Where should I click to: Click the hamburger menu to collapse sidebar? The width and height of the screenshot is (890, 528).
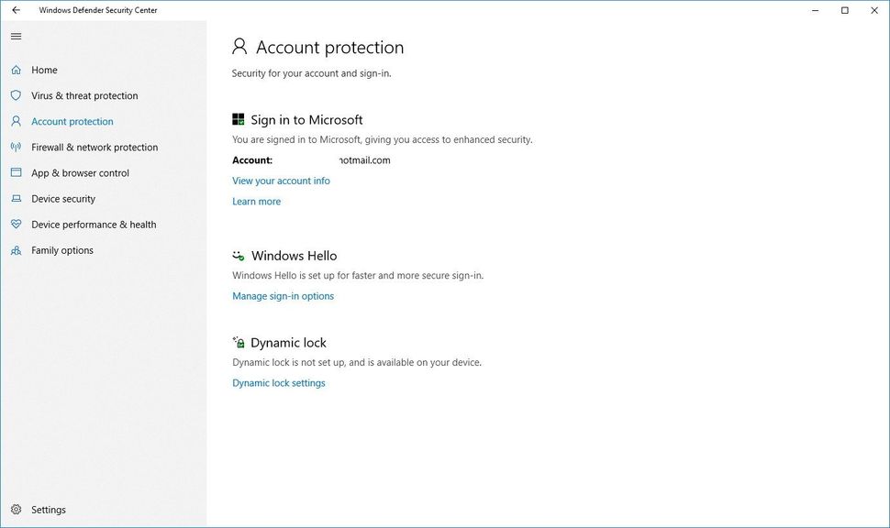tap(16, 37)
